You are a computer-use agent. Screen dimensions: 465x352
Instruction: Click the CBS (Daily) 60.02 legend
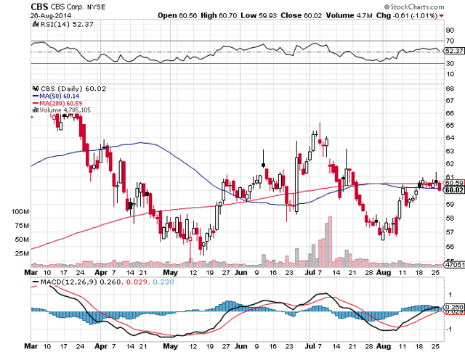pos(73,89)
